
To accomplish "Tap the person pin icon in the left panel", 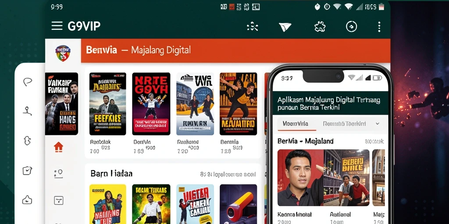I will click(x=27, y=111).
